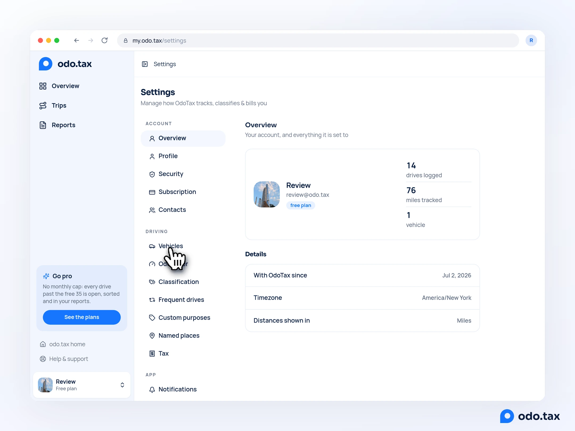Reload the page with the refresh icon
The width and height of the screenshot is (575, 431).
point(105,40)
